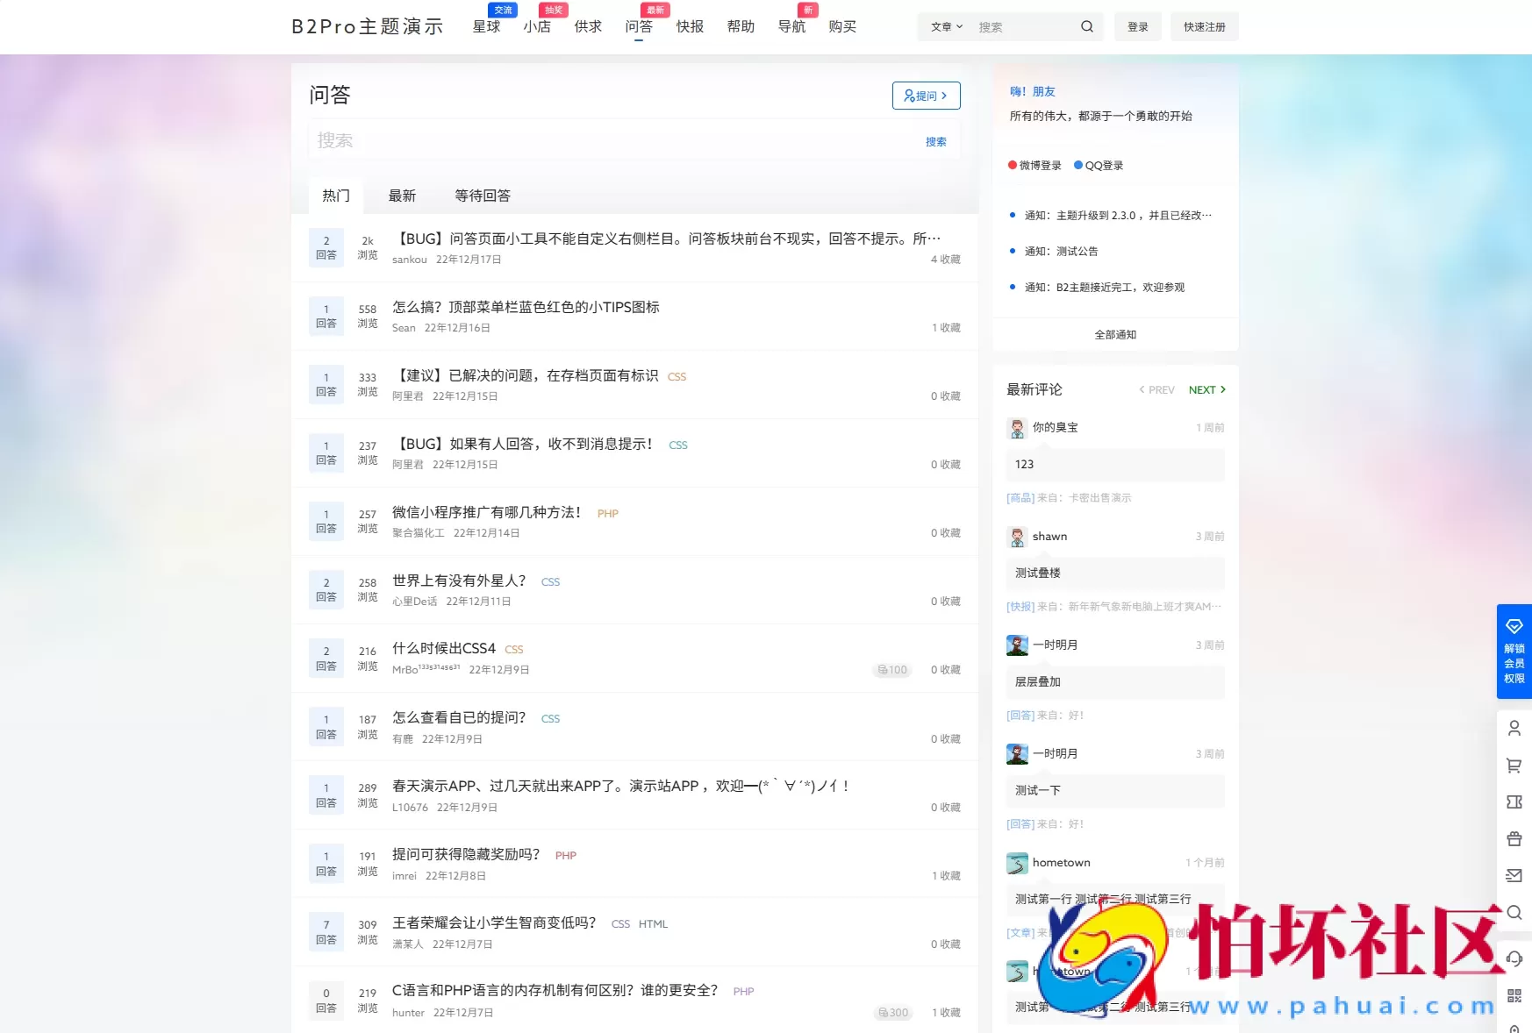The image size is (1532, 1033).
Task: Open the 文章 search type dropdown
Action: 947,26
